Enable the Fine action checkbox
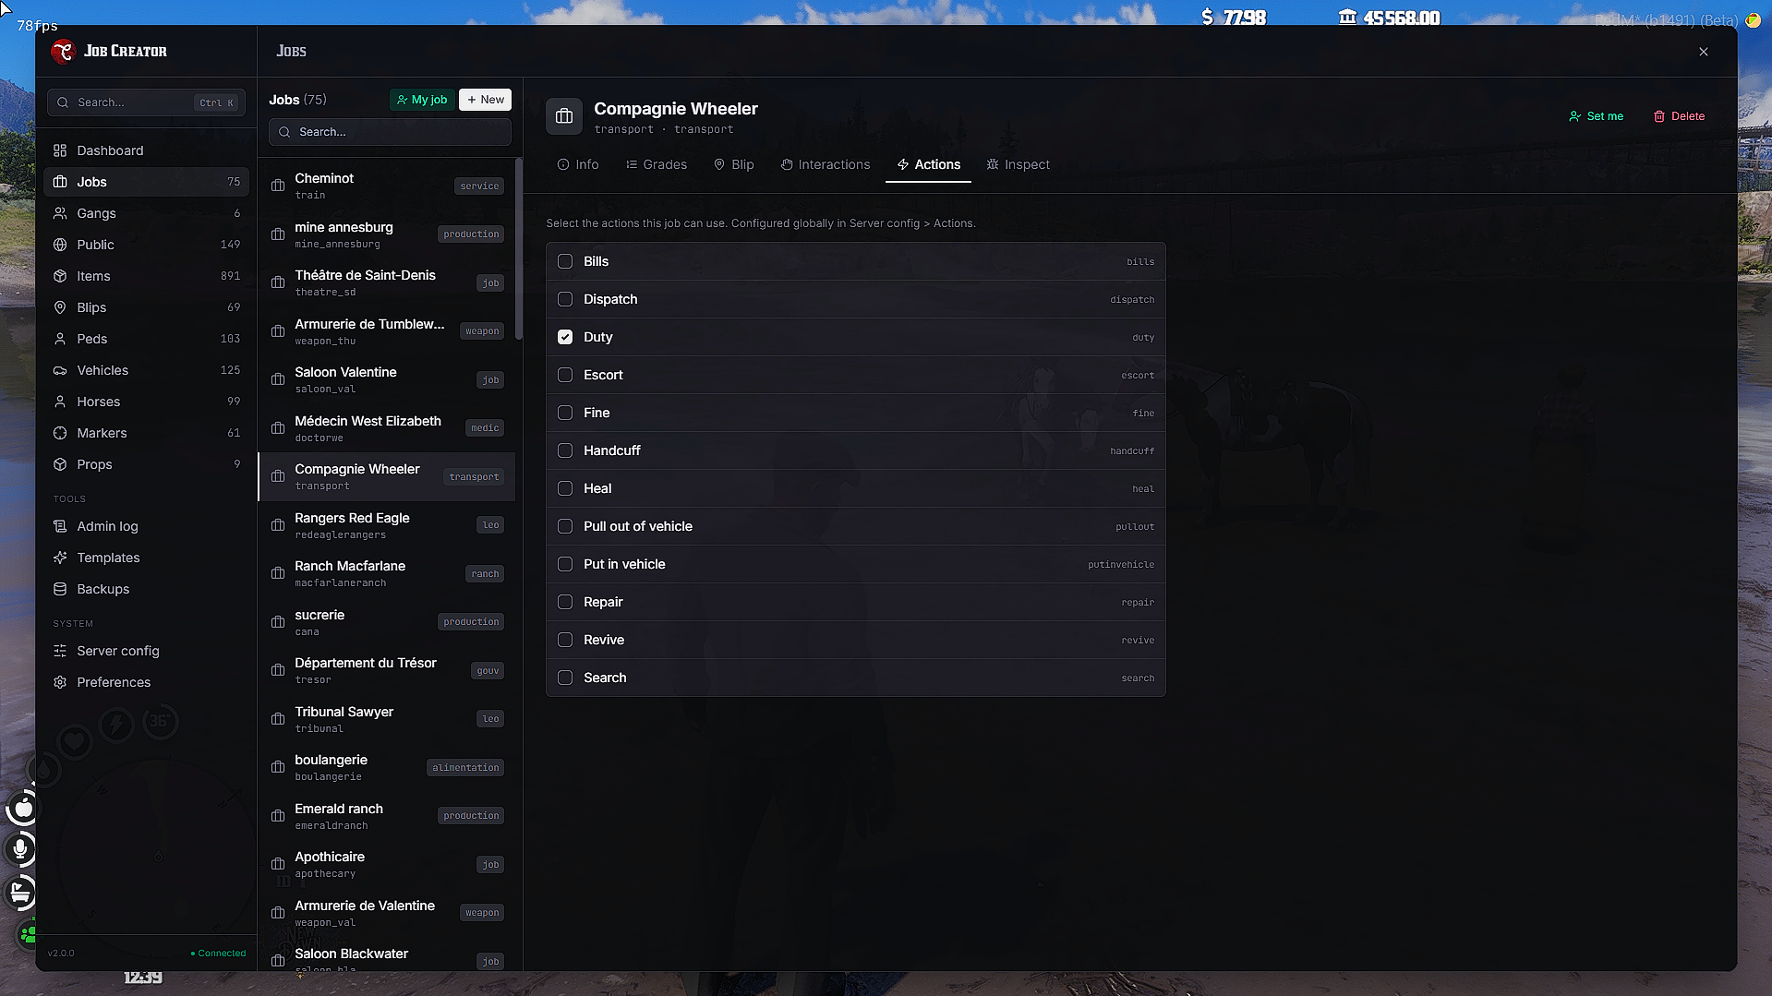This screenshot has height=996, width=1772. [x=565, y=413]
